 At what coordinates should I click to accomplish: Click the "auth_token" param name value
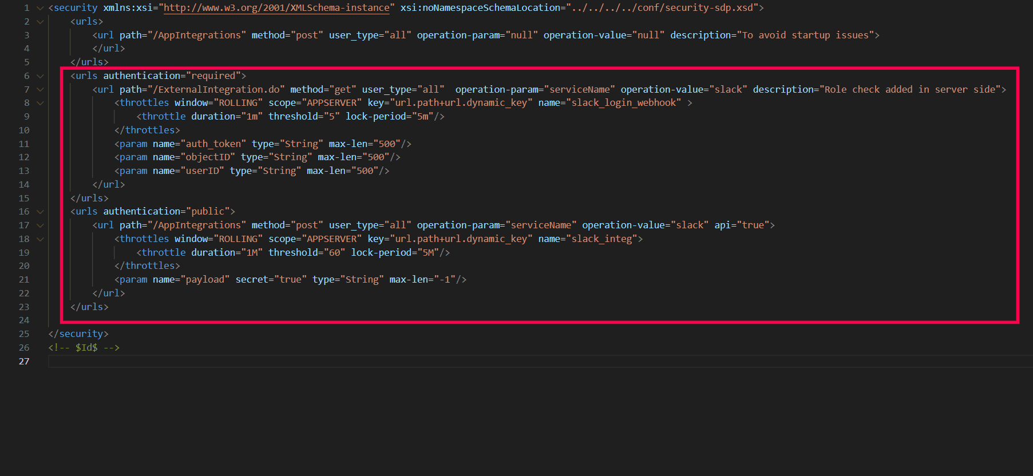(x=213, y=144)
